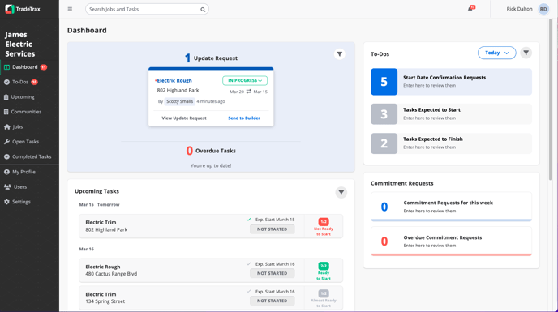Filter the Upcoming Tasks list
The image size is (558, 312).
coord(341,192)
